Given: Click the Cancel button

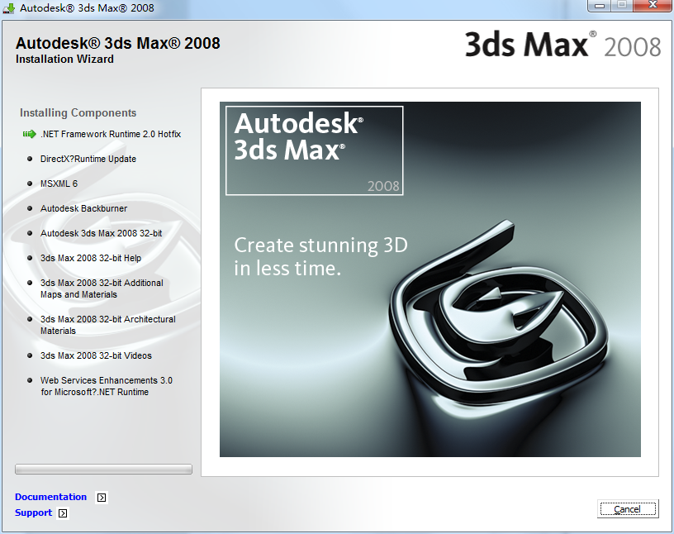Looking at the screenshot, I should click(x=628, y=509).
